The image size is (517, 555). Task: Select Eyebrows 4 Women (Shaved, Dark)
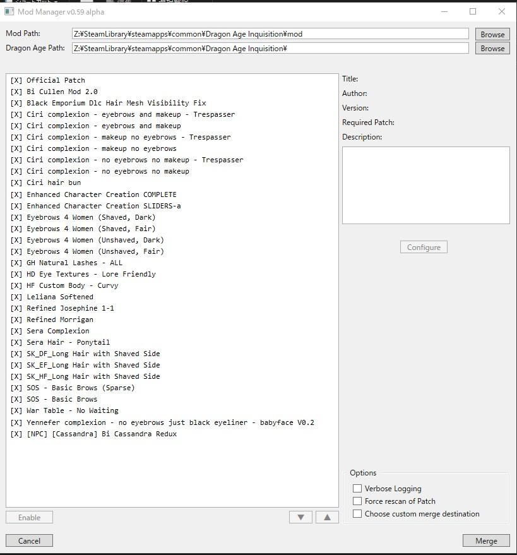83,217
